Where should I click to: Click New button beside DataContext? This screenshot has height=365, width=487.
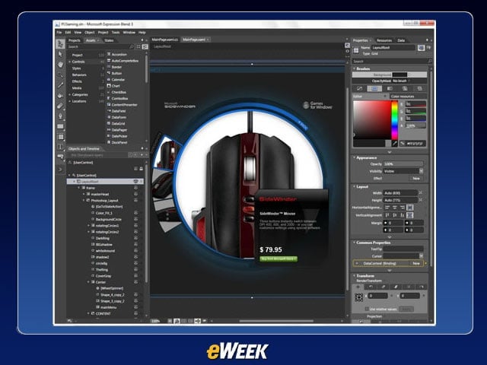coord(416,263)
